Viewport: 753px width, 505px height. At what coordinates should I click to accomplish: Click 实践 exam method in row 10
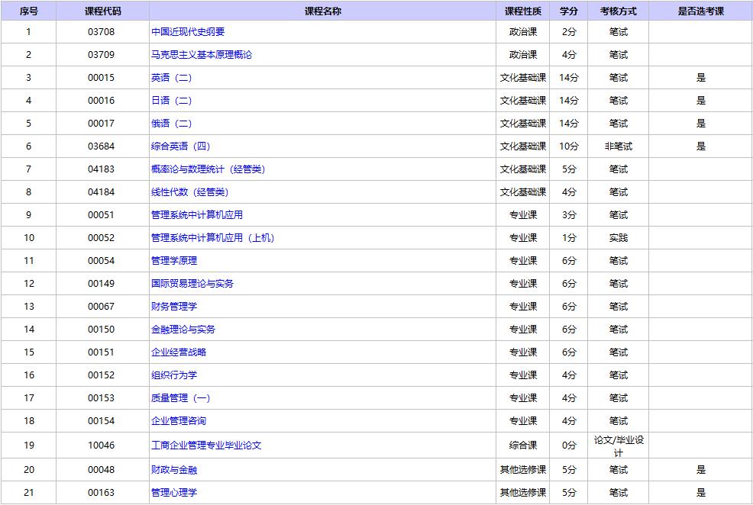[618, 238]
